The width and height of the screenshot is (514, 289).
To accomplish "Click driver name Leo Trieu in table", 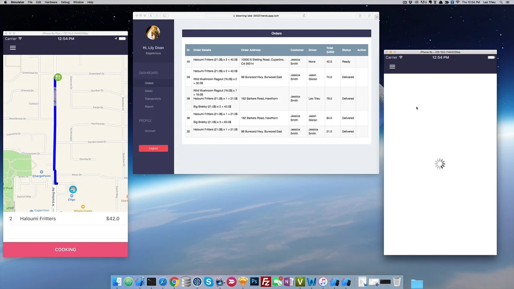I will point(314,99).
